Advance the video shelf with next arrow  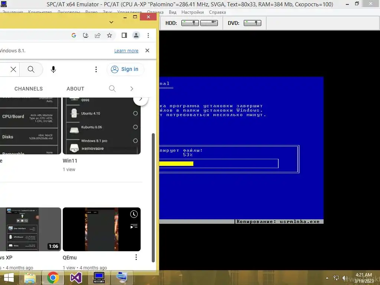141,99
